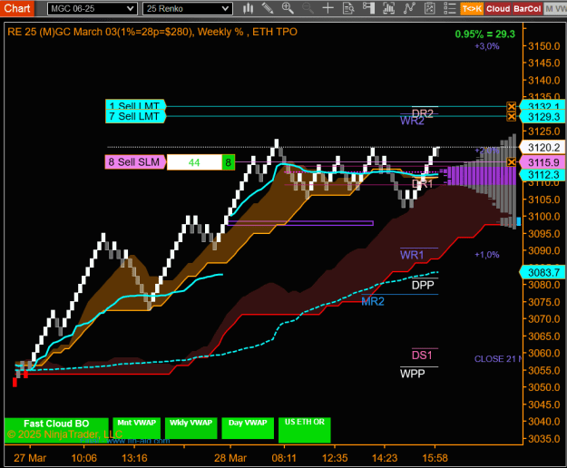Click the WPP pivot level label

(412, 374)
